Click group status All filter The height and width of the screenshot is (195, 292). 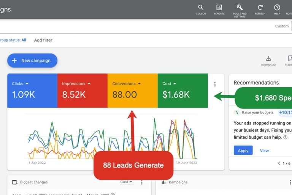tap(13, 40)
